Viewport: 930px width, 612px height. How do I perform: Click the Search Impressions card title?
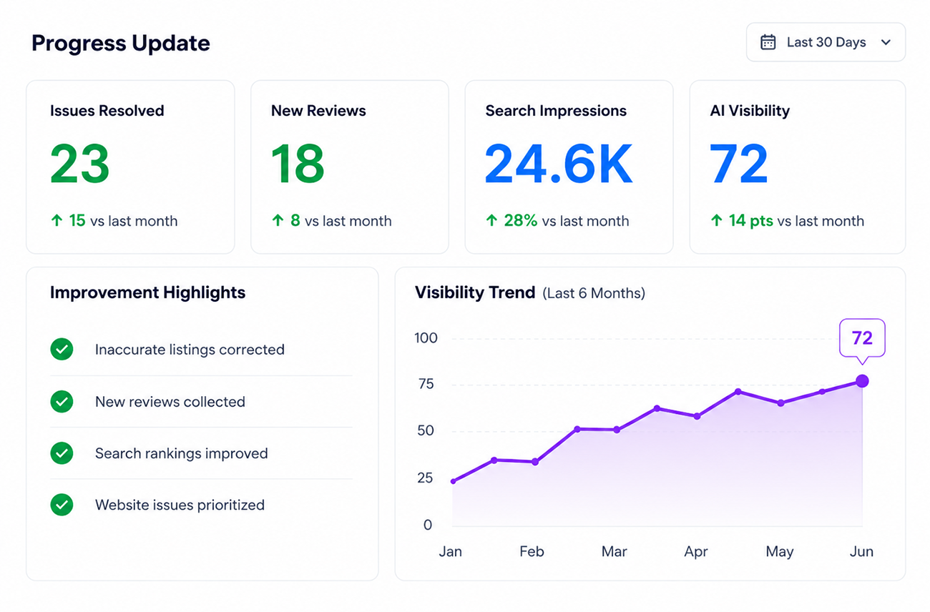pos(556,111)
